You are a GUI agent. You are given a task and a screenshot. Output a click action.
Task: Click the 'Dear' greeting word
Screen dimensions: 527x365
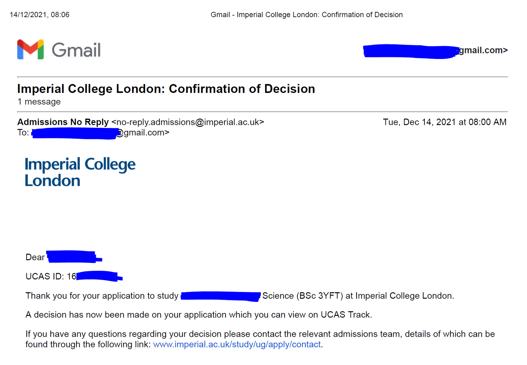[35, 257]
